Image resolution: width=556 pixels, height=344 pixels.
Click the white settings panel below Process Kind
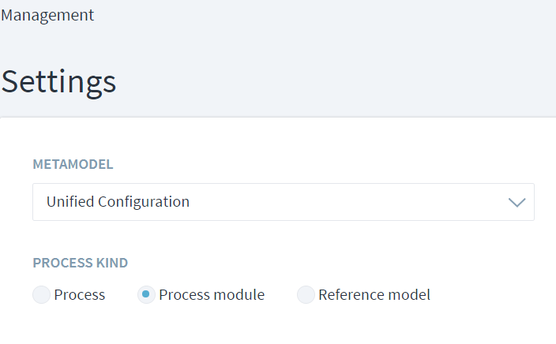click(x=276, y=327)
